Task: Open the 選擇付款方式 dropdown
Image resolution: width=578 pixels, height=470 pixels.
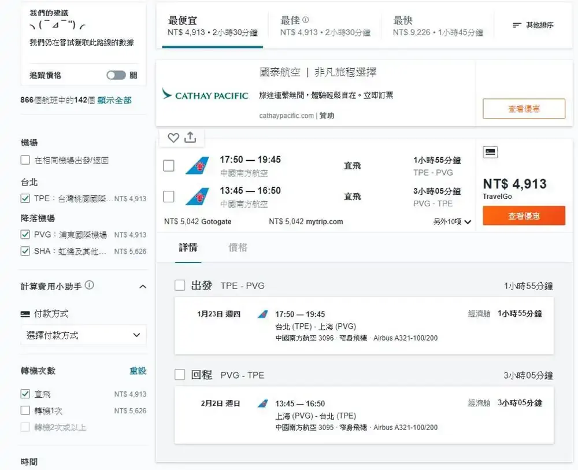Action: (x=84, y=335)
